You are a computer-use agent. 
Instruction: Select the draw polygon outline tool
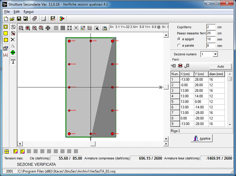click(x=13, y=27)
